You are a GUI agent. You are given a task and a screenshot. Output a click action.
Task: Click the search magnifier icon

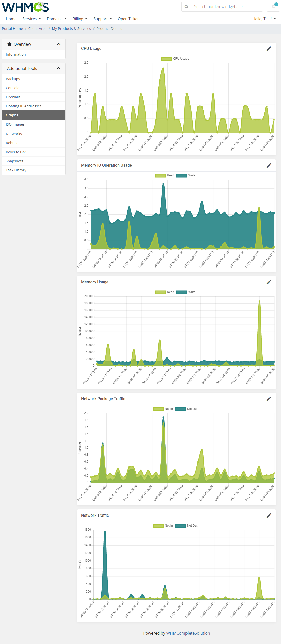tap(186, 7)
